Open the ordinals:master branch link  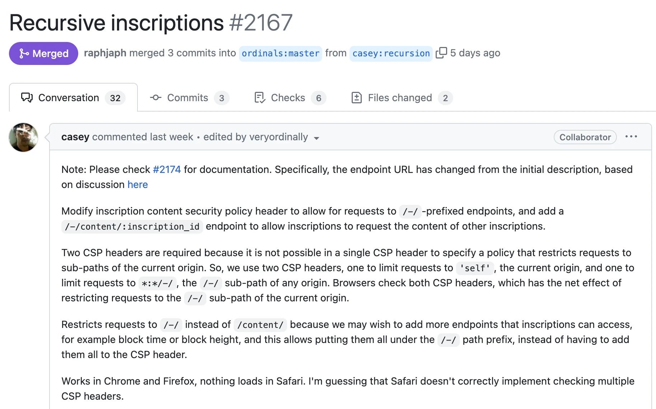click(x=280, y=53)
